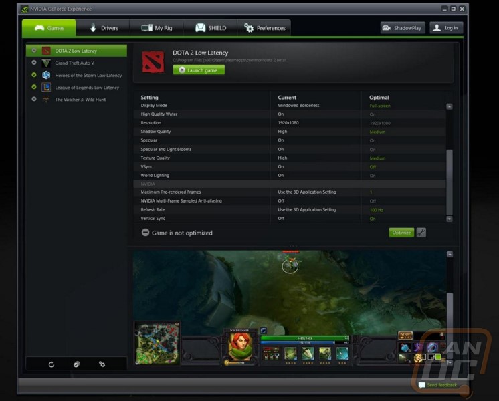Launch DOTA 2 with Launch game button
499x401 pixels.
[x=199, y=70]
